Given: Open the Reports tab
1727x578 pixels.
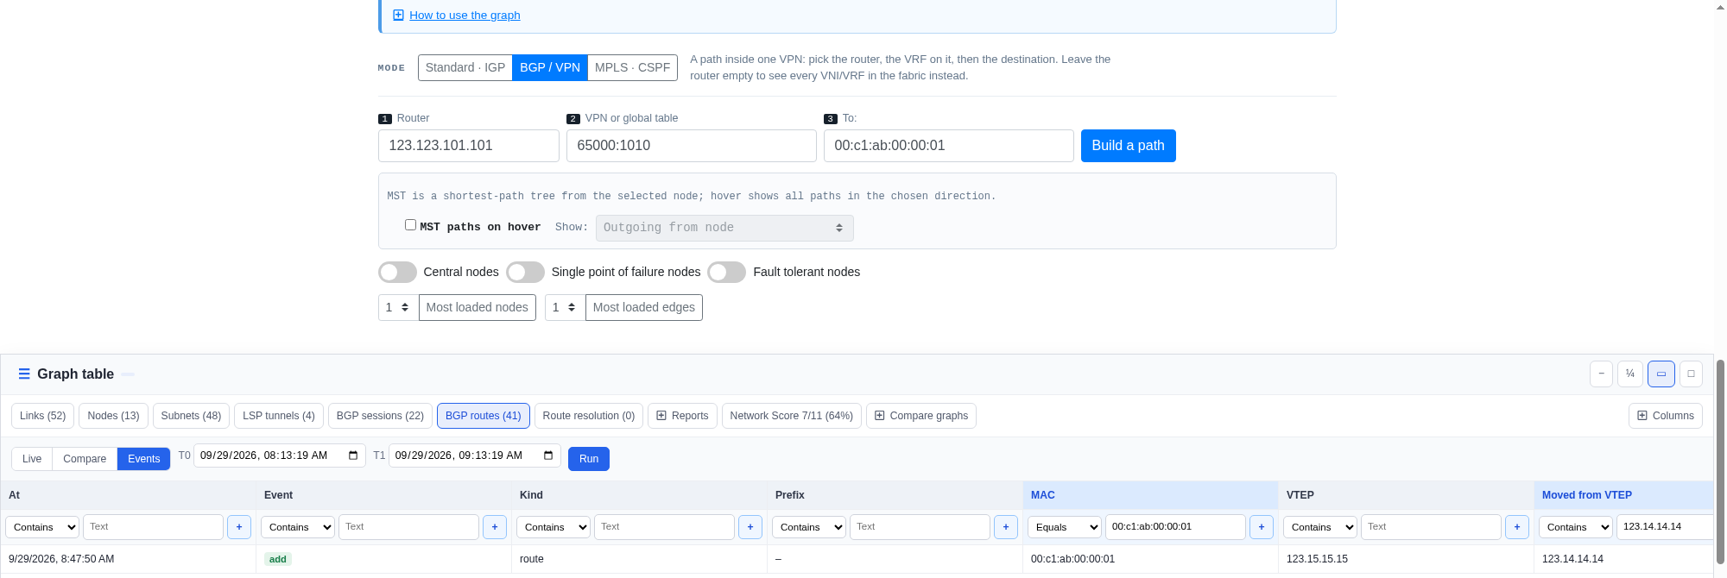Looking at the screenshot, I should tap(682, 416).
